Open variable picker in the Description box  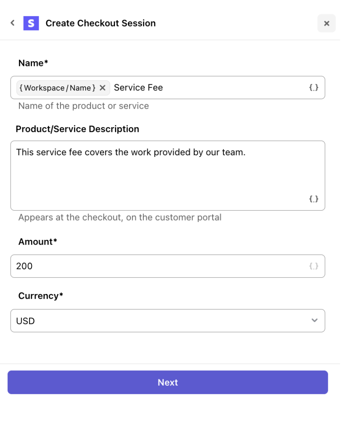point(314,199)
